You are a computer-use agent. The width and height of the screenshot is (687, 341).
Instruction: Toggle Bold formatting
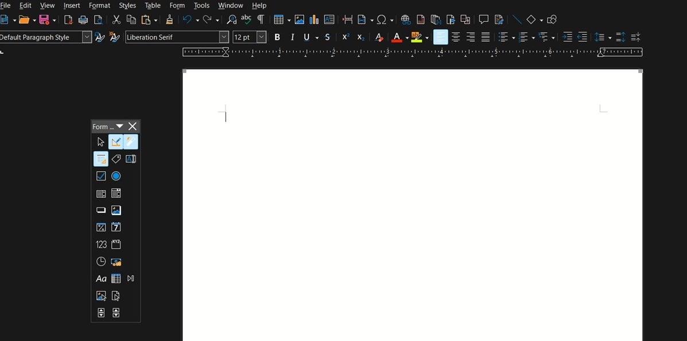pyautogui.click(x=277, y=38)
